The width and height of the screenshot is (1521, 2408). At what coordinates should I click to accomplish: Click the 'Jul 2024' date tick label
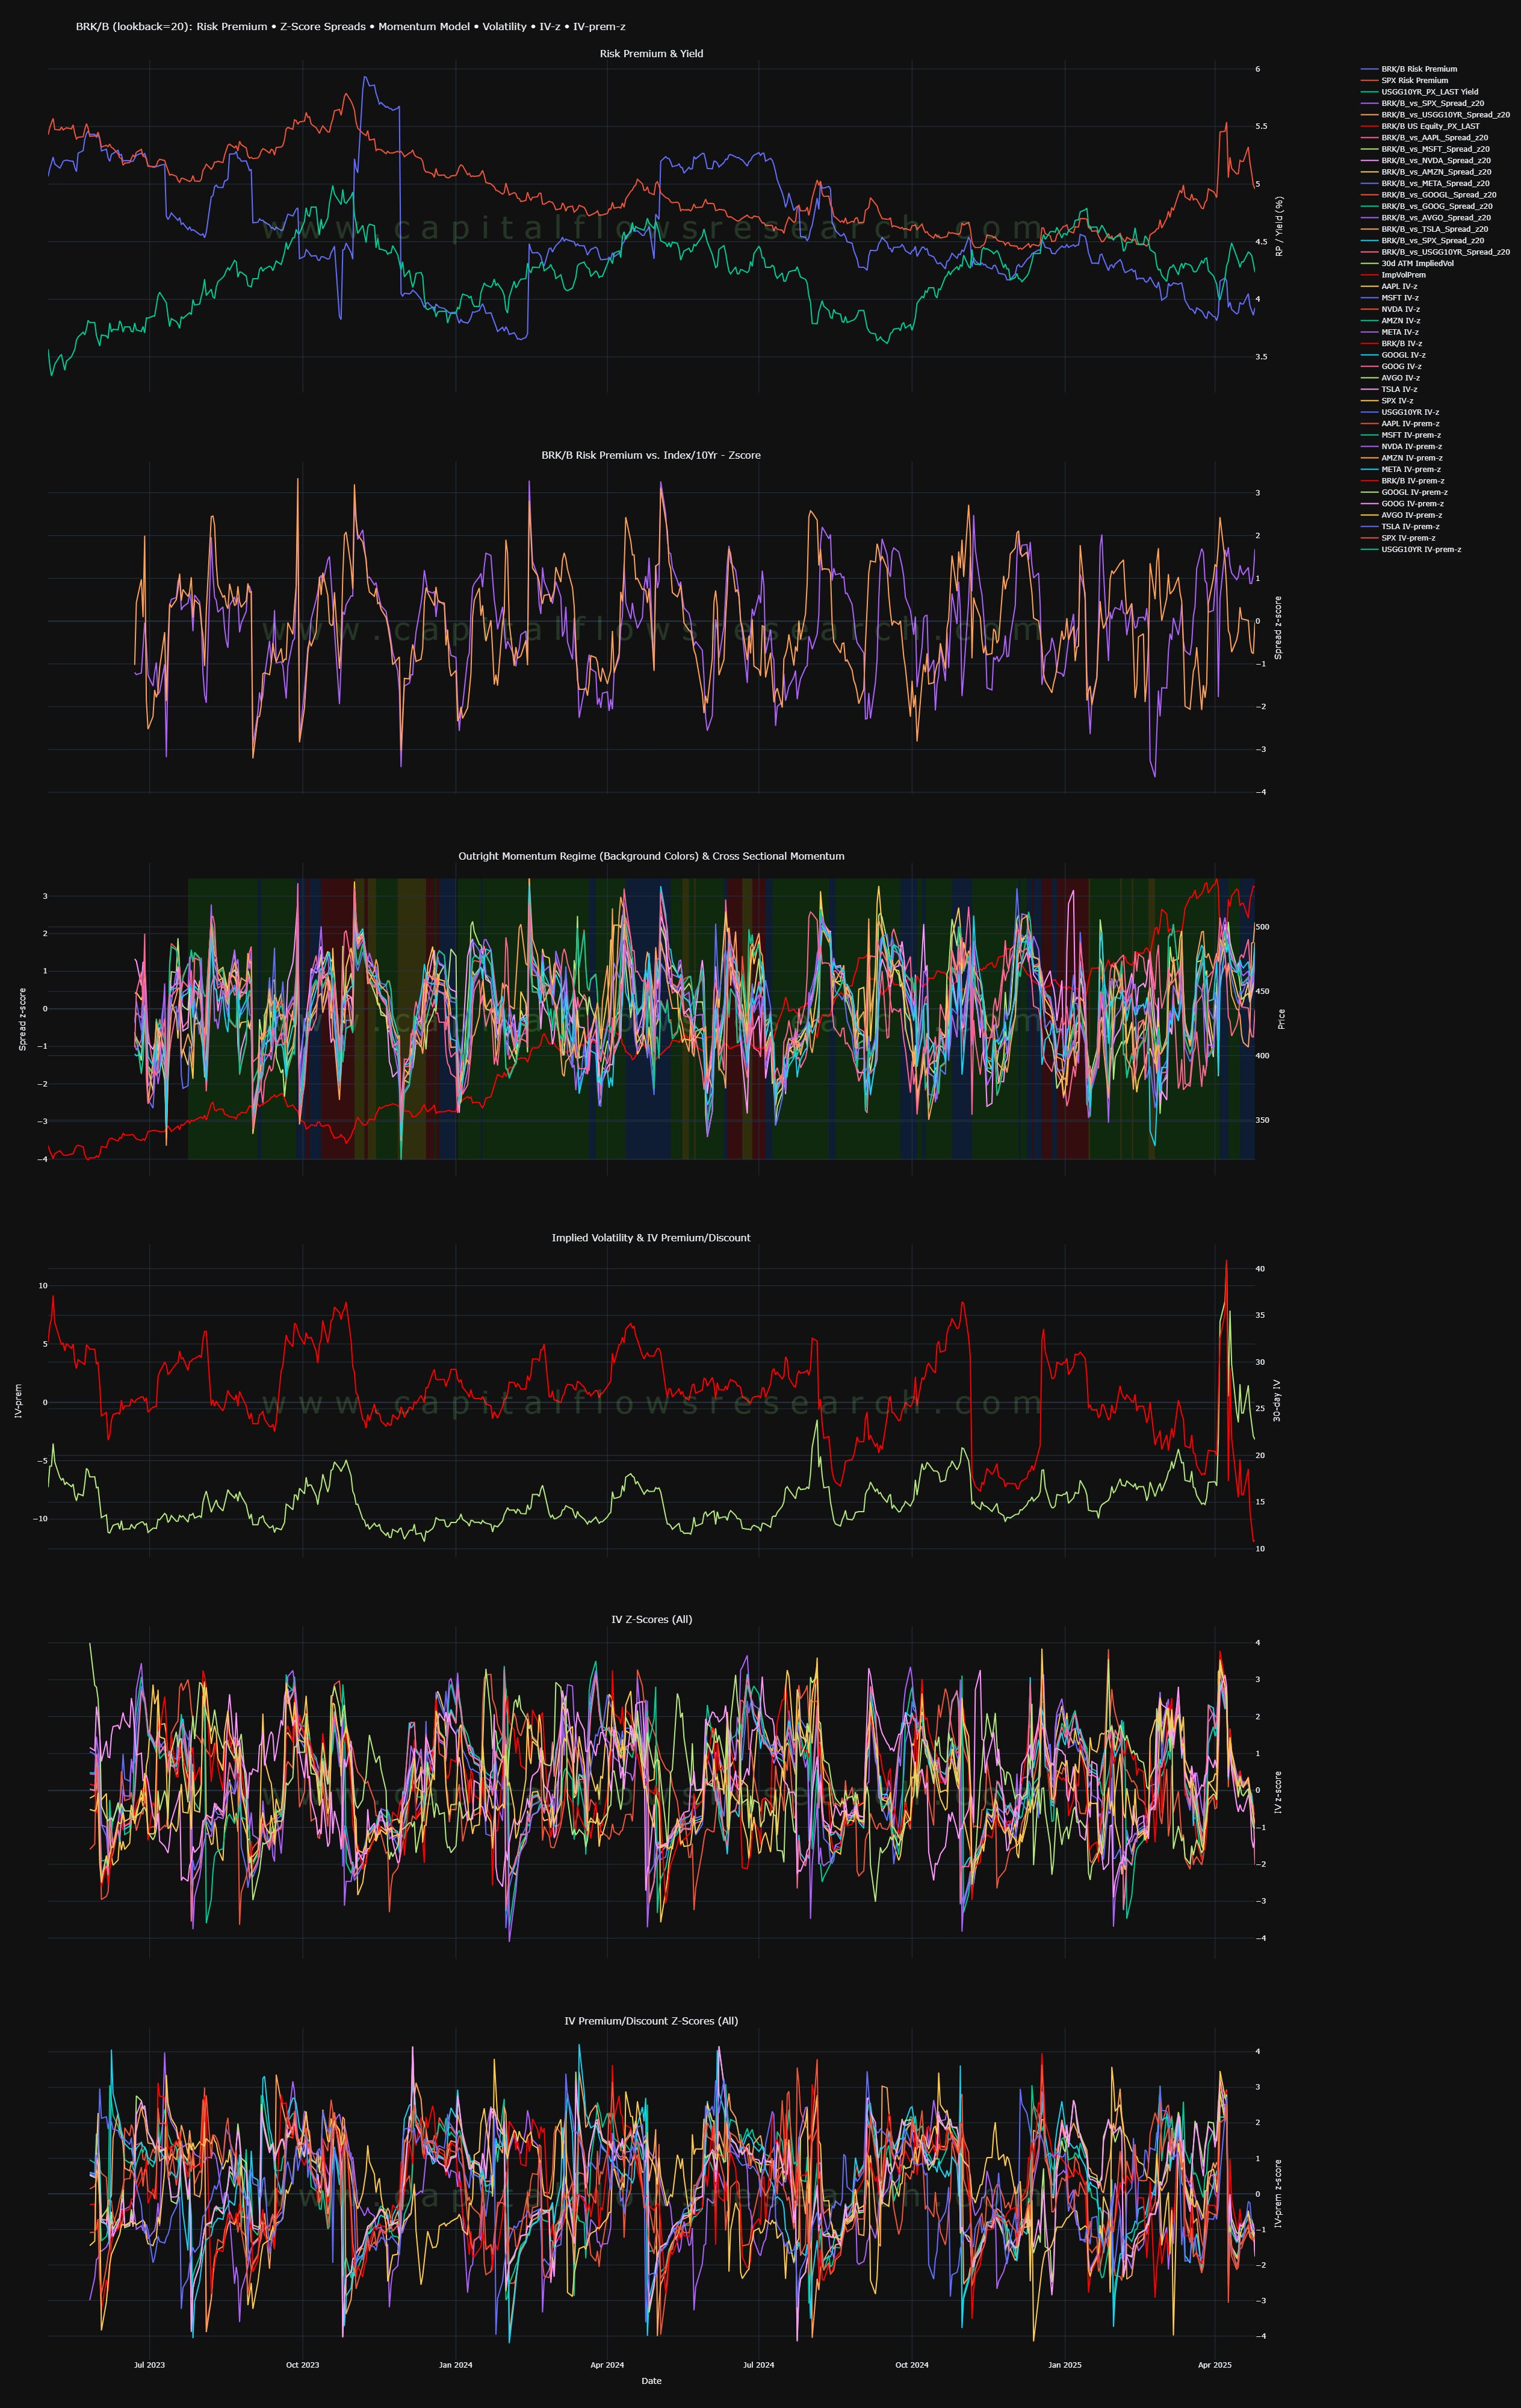759,2365
